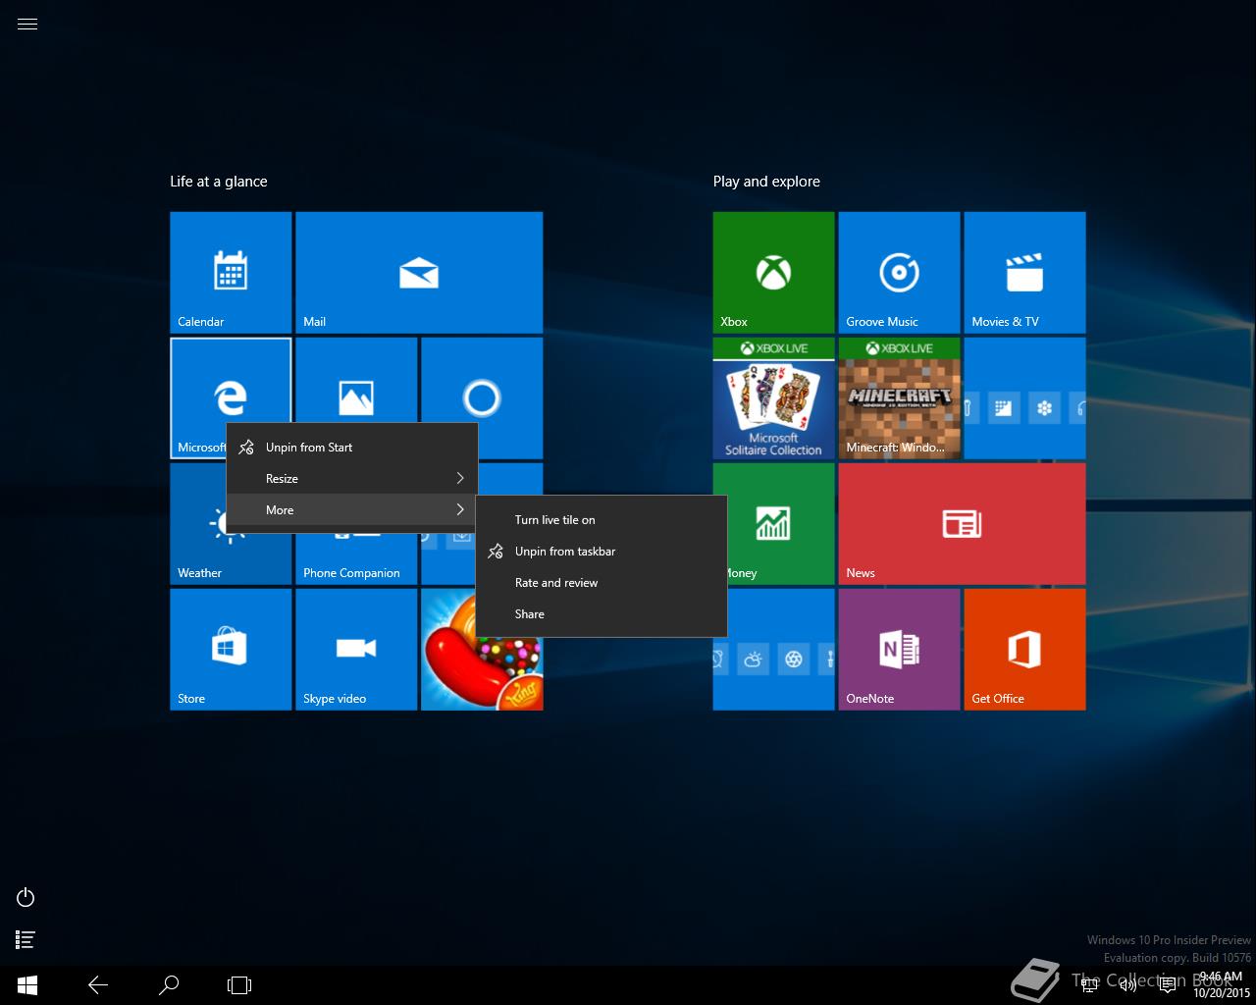The height and width of the screenshot is (1005, 1256).
Task: Launch the OneNote tile
Action: click(x=900, y=650)
